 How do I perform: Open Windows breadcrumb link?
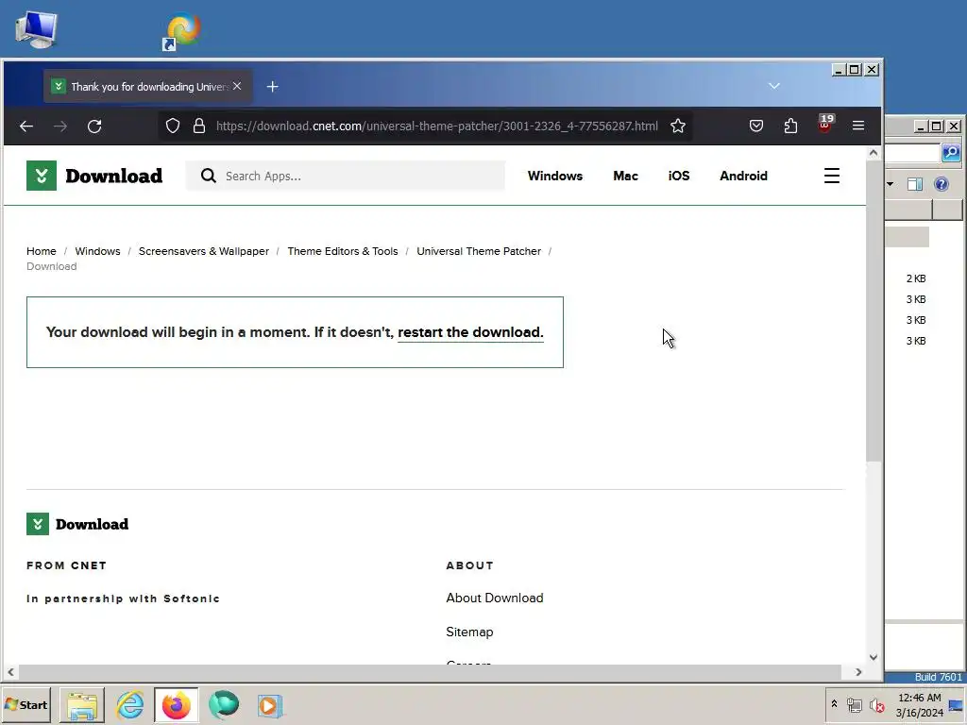click(97, 251)
